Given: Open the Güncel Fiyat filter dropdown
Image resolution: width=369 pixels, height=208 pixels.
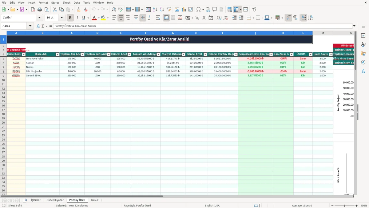Looking at the screenshot, I should pos(205,54).
